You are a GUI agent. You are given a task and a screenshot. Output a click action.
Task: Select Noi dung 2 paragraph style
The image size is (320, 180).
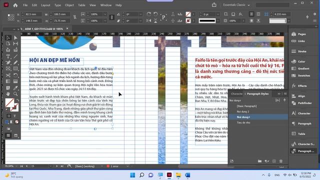coord(258,111)
